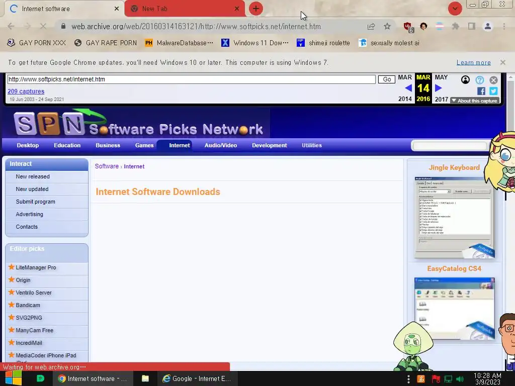The image size is (515, 386).
Task: Open SVG2PNG editor pick
Action: (x=29, y=318)
